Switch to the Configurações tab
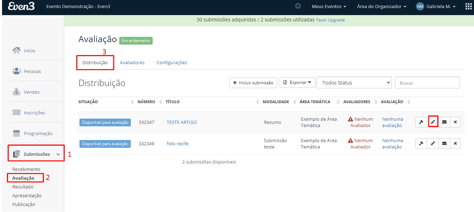This screenshot has height=212, width=474. coord(172,63)
